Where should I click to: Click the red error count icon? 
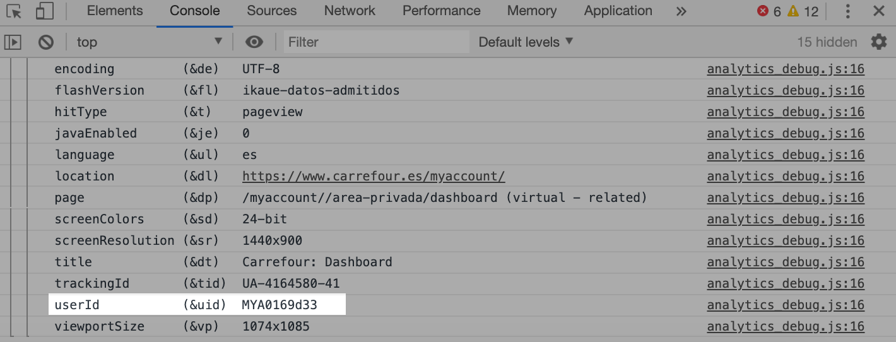763,11
